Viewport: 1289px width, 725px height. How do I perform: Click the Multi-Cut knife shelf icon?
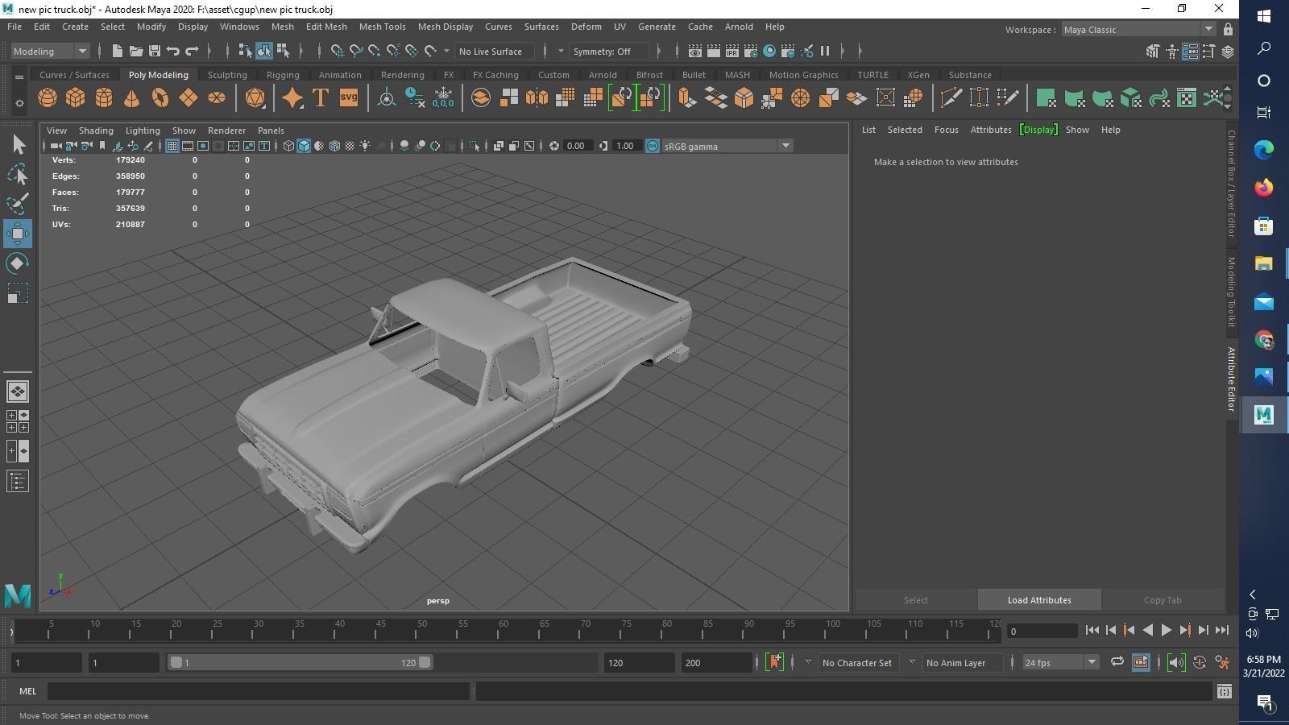[951, 98]
